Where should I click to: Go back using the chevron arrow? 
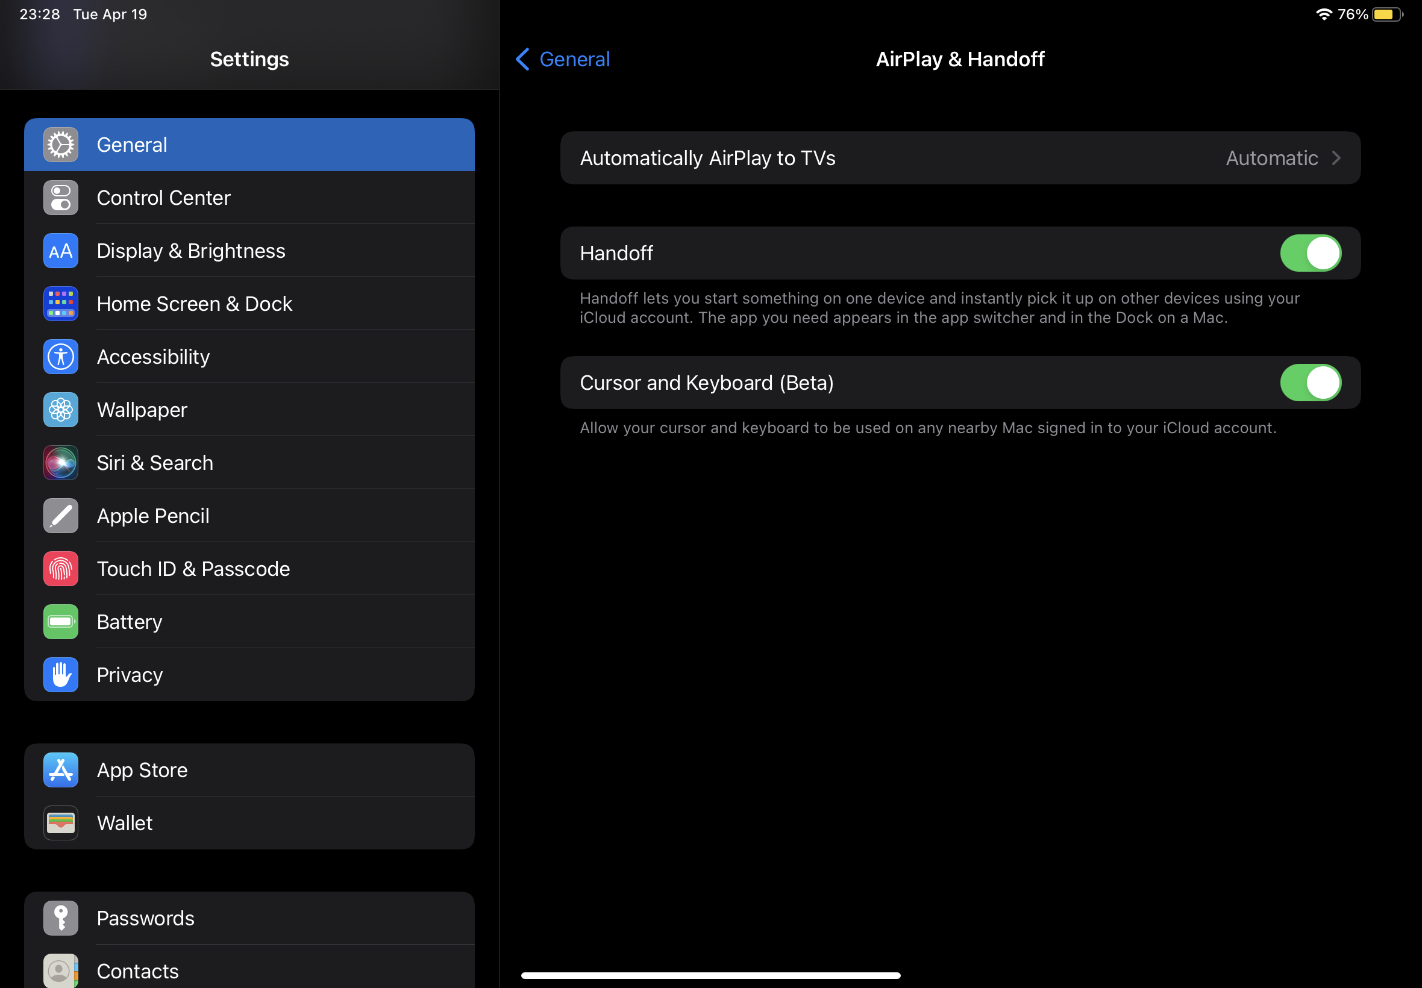[x=522, y=60]
